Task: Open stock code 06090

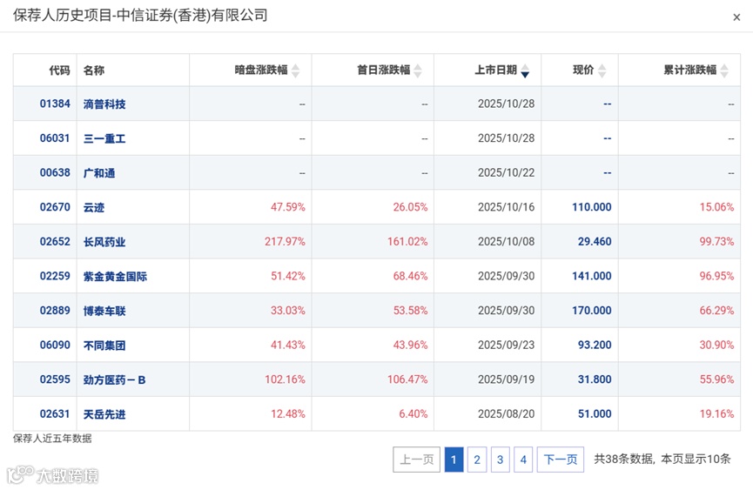Action: pyautogui.click(x=55, y=345)
